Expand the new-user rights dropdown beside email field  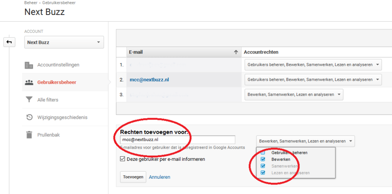pos(305,141)
